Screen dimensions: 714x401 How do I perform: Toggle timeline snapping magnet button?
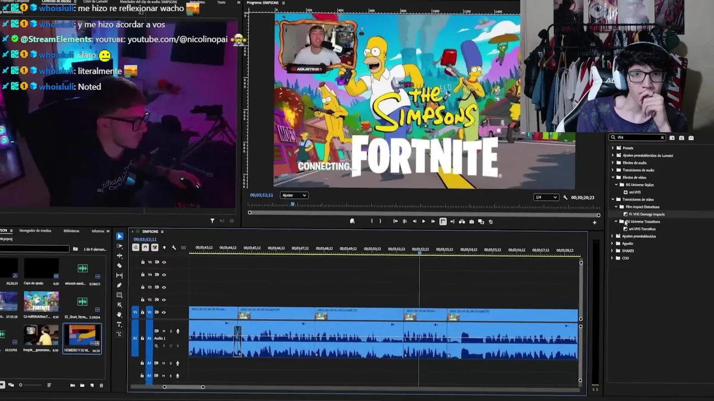tap(145, 247)
